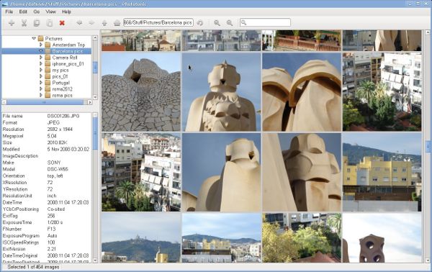This screenshot has height=272, width=432.
Task: Click folder tree horizontal scroll left arrow
Action: tap(4, 102)
